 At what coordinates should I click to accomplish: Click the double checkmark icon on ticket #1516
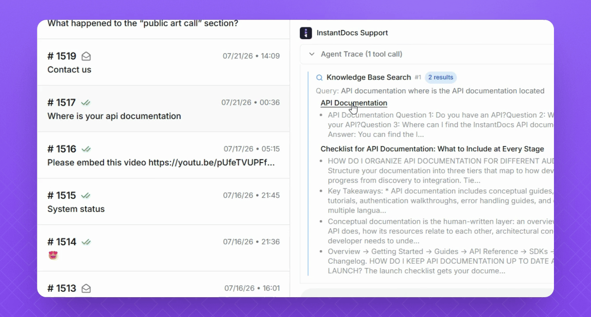pyautogui.click(x=86, y=149)
